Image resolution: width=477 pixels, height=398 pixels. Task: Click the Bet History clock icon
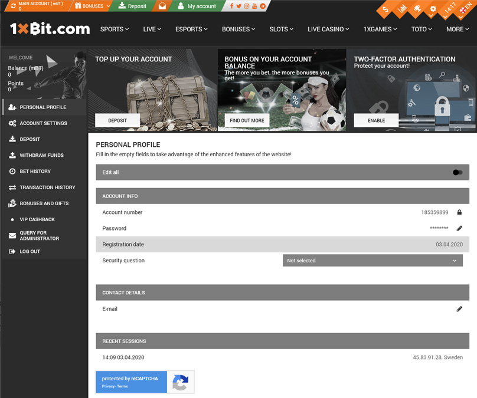[12, 172]
